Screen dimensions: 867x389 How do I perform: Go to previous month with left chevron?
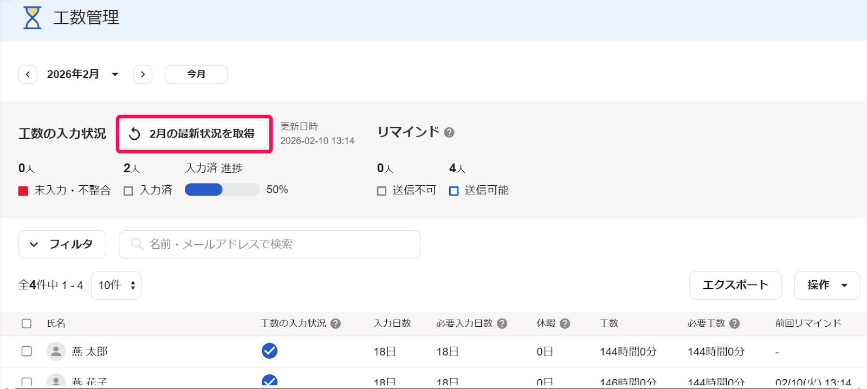pos(28,74)
